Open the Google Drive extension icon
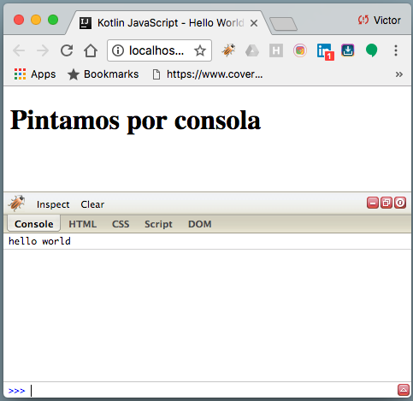The height and width of the screenshot is (401, 413). click(x=252, y=50)
